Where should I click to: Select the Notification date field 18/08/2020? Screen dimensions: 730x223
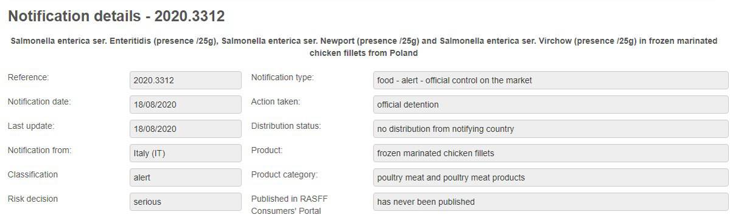coord(186,105)
